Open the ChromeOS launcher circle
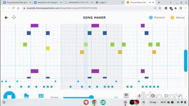 point(4,102)
